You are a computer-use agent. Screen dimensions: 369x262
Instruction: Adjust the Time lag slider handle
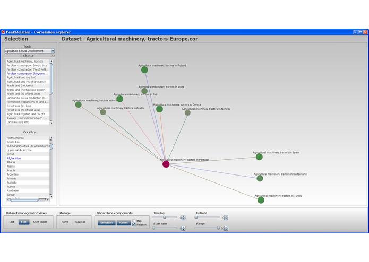pyautogui.click(x=165, y=217)
